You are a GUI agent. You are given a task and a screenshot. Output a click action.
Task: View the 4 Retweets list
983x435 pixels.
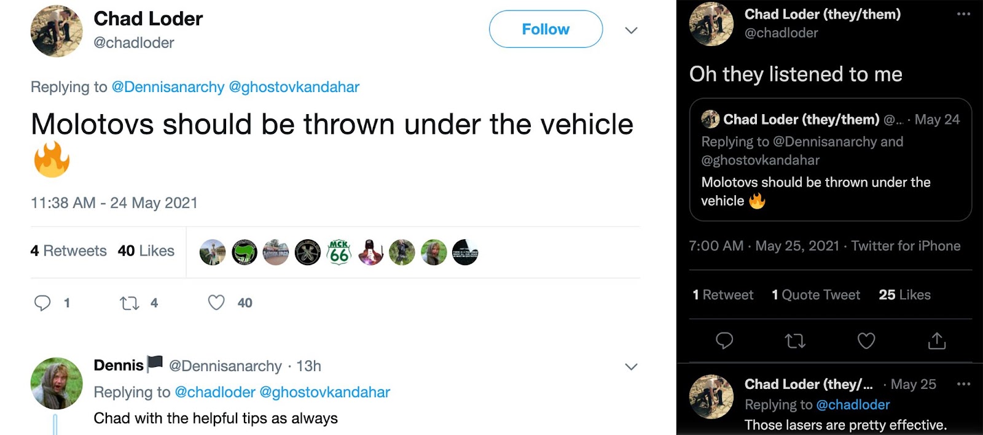[68, 251]
